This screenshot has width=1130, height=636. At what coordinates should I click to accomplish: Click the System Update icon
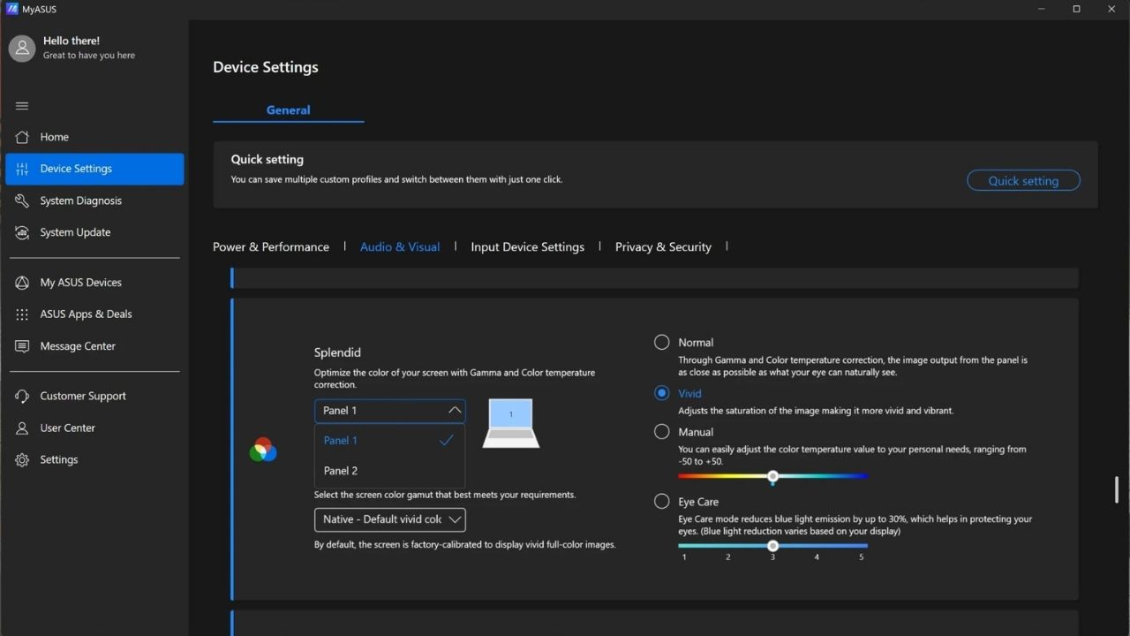point(22,232)
